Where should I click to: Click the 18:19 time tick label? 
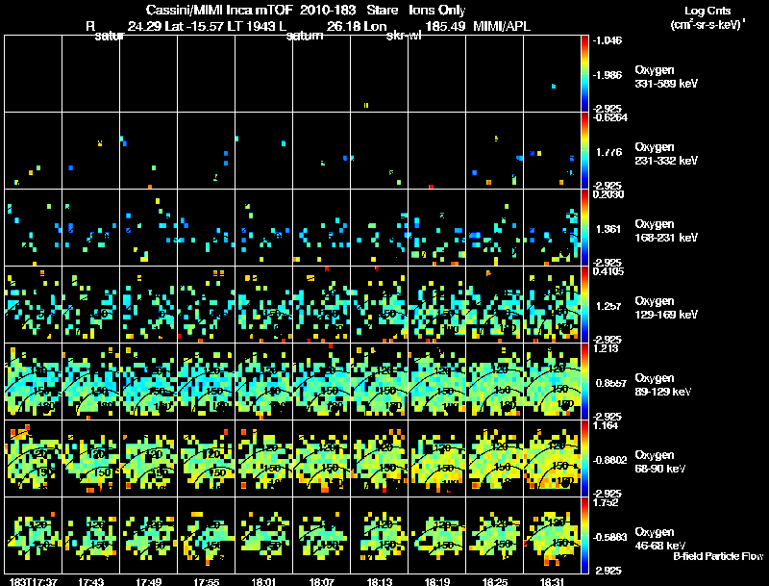pos(437,580)
